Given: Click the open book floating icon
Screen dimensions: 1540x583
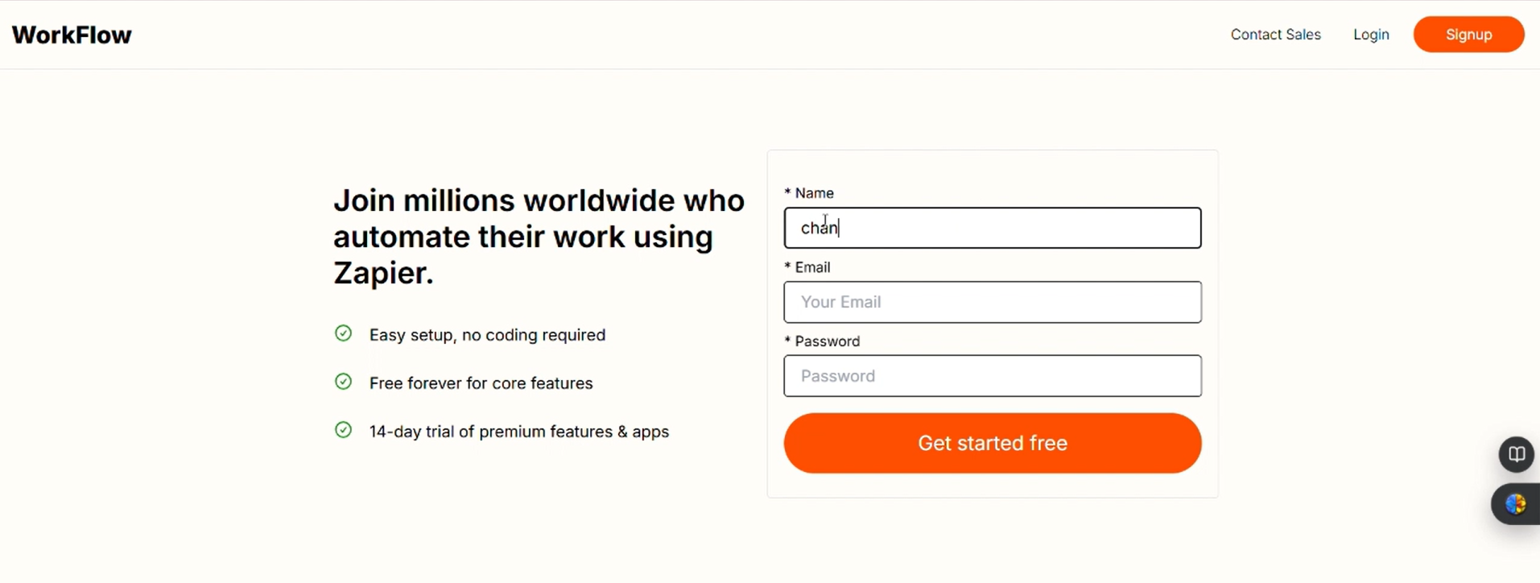Looking at the screenshot, I should pos(1517,454).
